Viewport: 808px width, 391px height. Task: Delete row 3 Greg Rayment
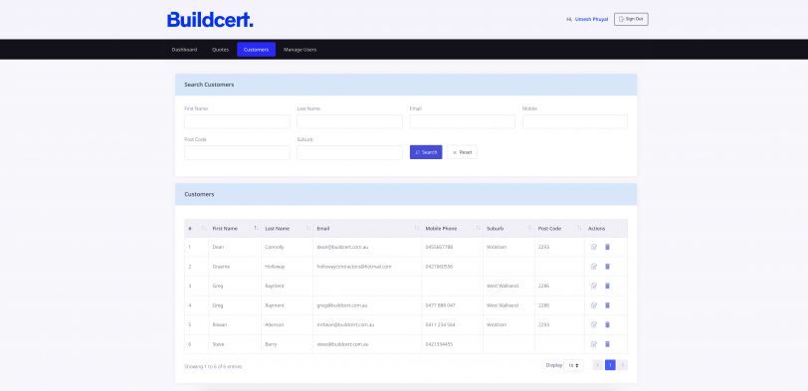pos(607,286)
